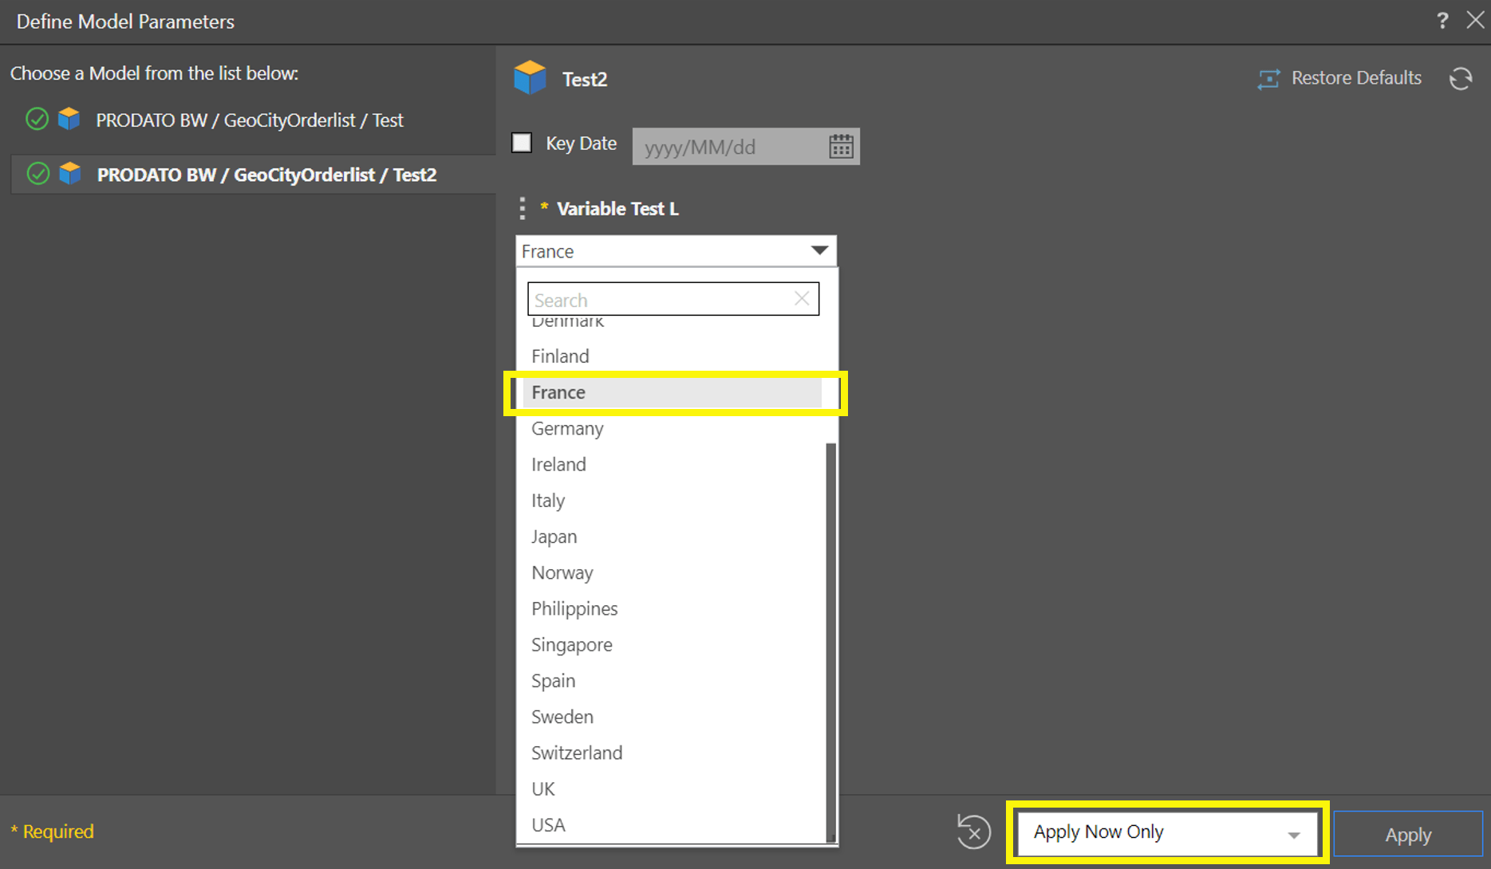Enable the Key Date checkbox
Screen dimensions: 1491x869
522,143
